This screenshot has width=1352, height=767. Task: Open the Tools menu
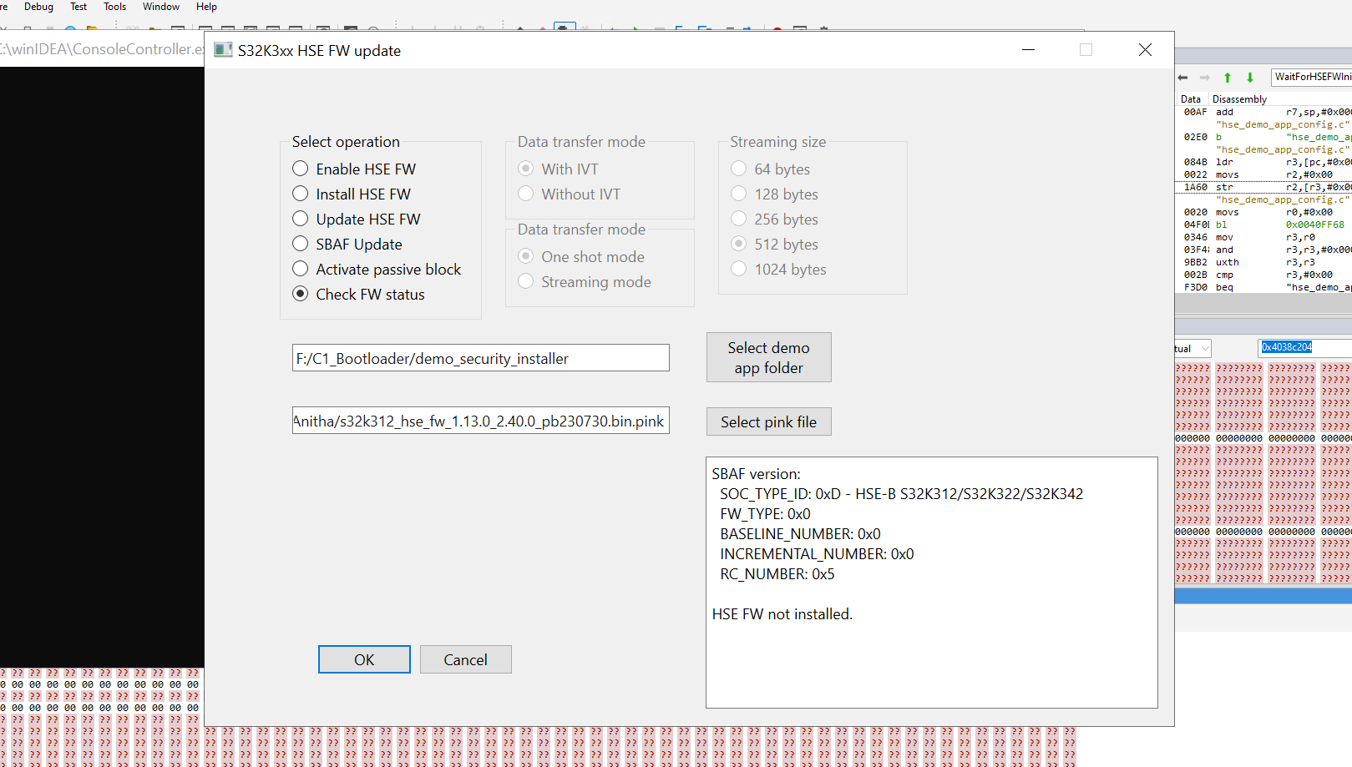point(114,7)
